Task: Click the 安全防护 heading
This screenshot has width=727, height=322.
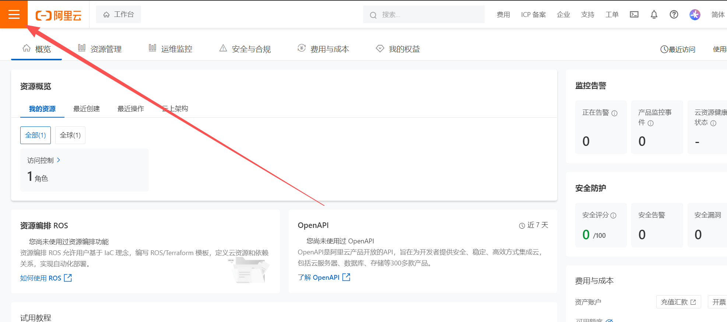Action: 591,188
